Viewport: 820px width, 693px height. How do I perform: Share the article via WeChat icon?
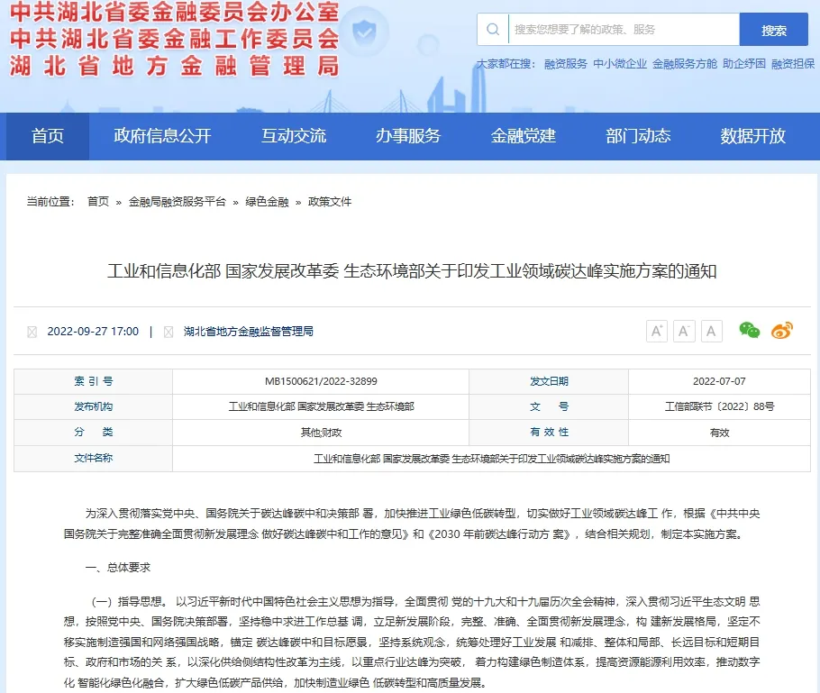pyautogui.click(x=749, y=330)
